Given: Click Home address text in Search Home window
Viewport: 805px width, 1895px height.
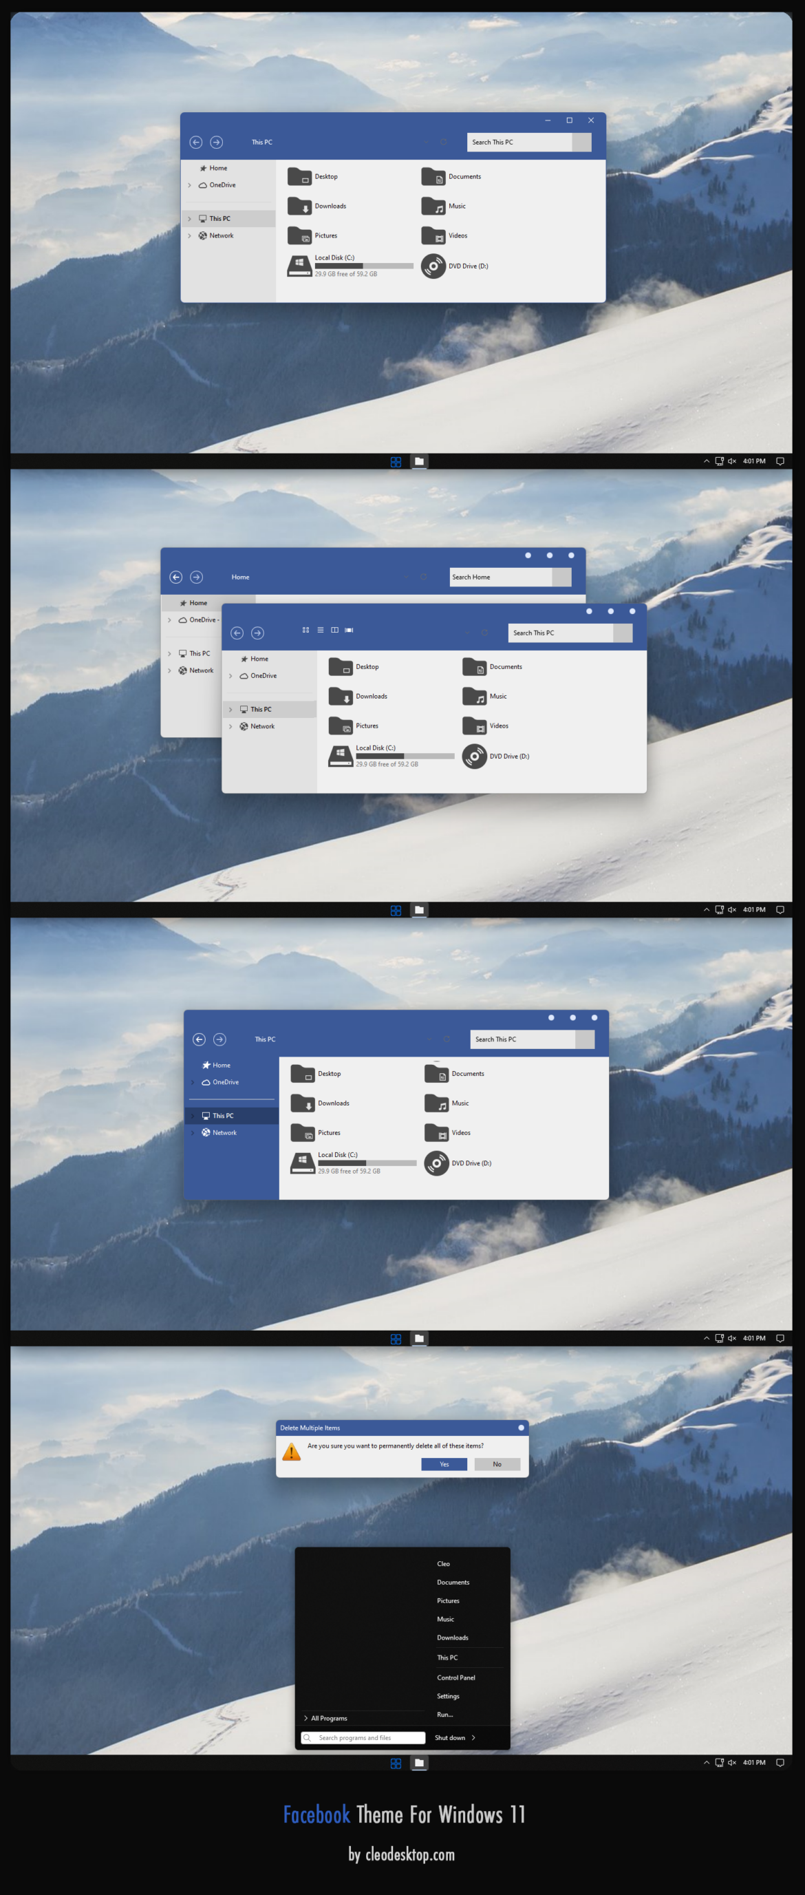Looking at the screenshot, I should [x=240, y=577].
